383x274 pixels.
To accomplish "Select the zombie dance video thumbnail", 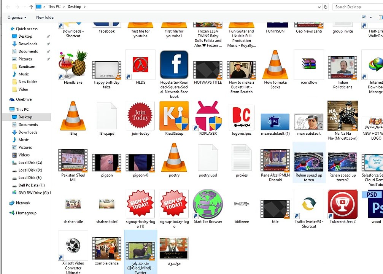I will point(107,249).
